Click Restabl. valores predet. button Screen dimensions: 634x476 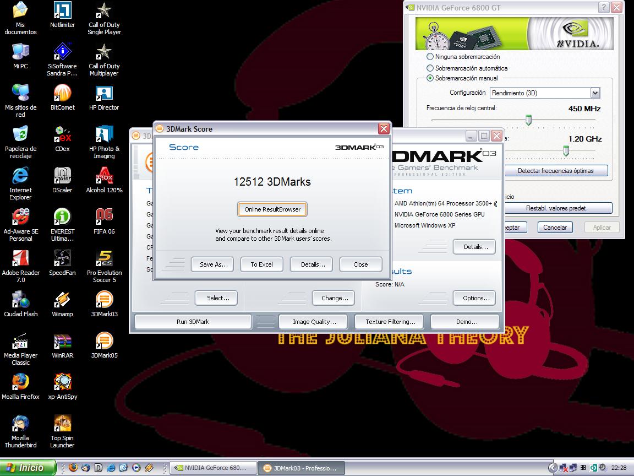tap(556, 208)
